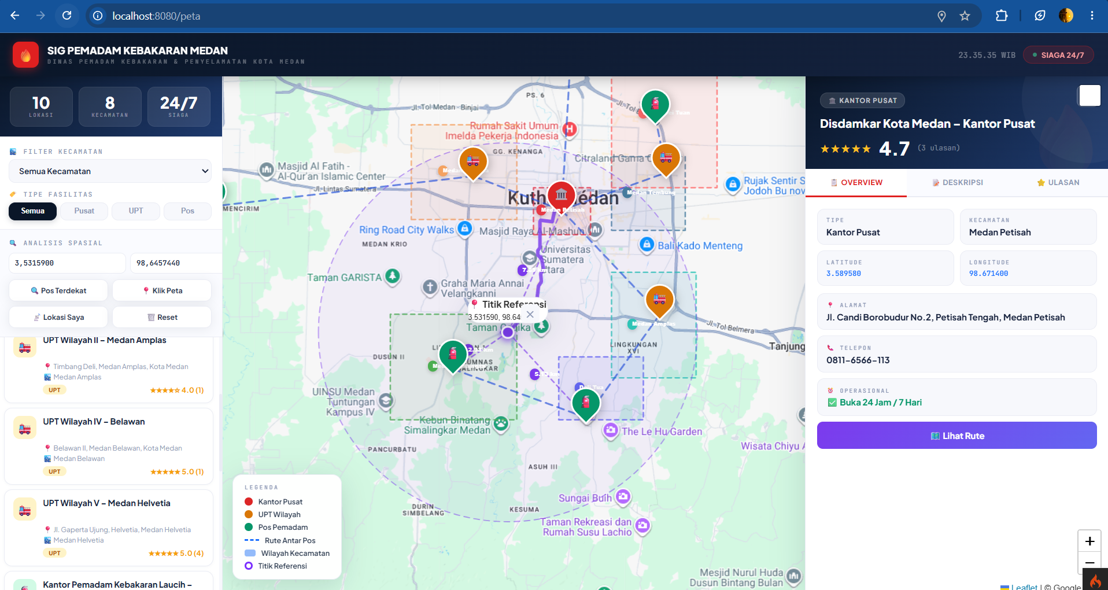This screenshot has height=590, width=1108.
Task: Click the 10 Lokasi stat card
Action: coord(41,106)
